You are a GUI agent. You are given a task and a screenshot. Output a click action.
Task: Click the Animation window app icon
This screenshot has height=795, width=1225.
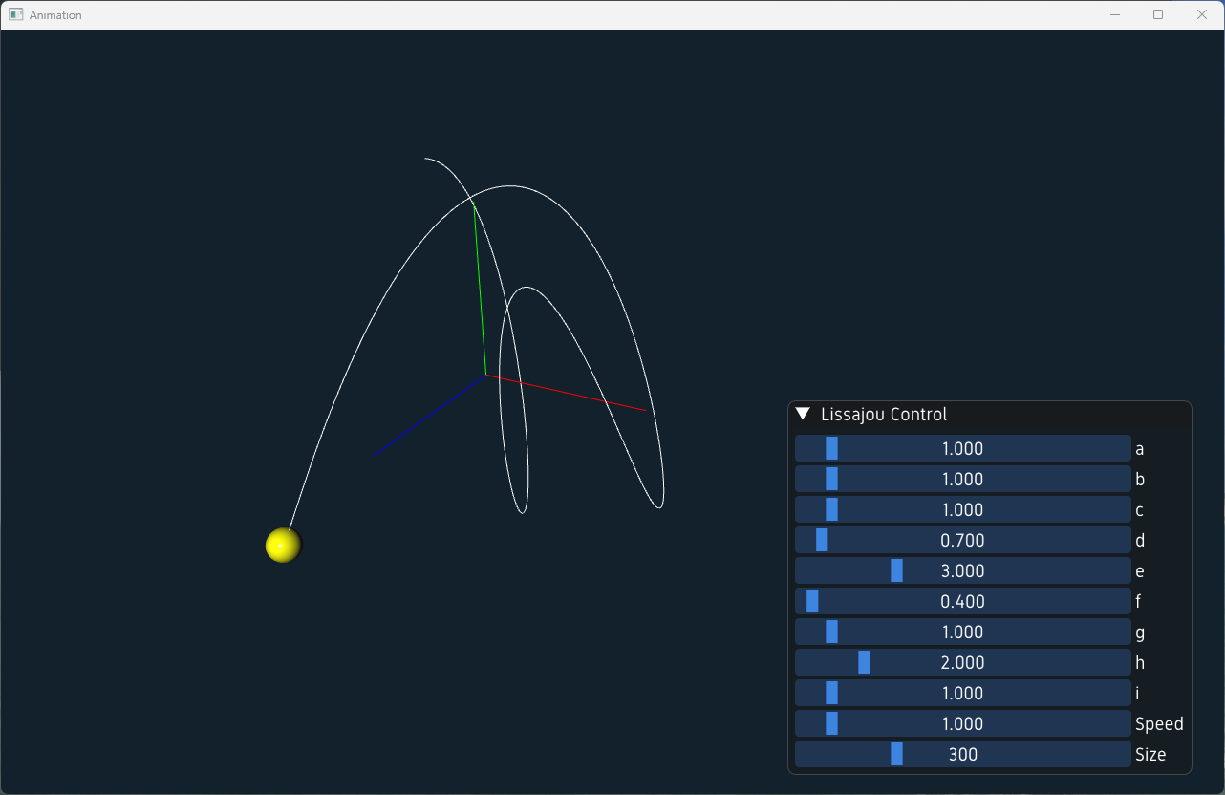coord(15,14)
